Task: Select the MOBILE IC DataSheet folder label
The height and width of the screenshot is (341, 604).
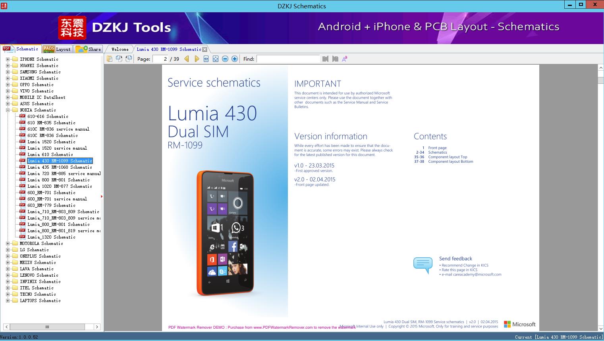Action: pos(42,97)
